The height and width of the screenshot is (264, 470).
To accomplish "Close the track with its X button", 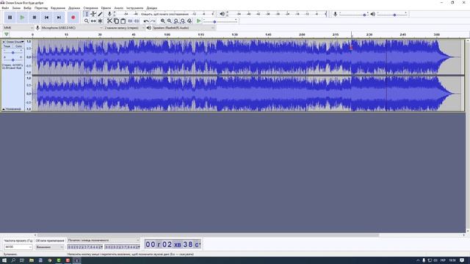I will click(x=4, y=42).
